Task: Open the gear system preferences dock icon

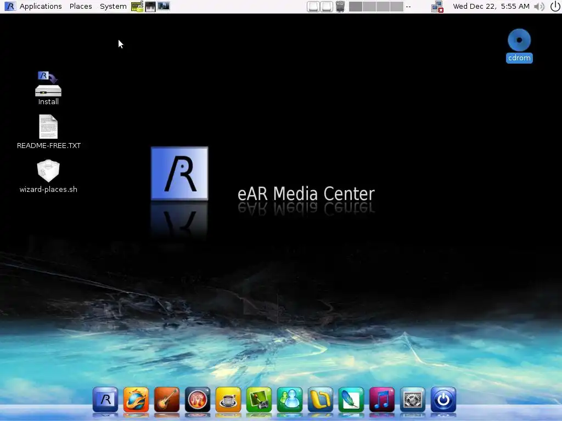Action: [413, 400]
